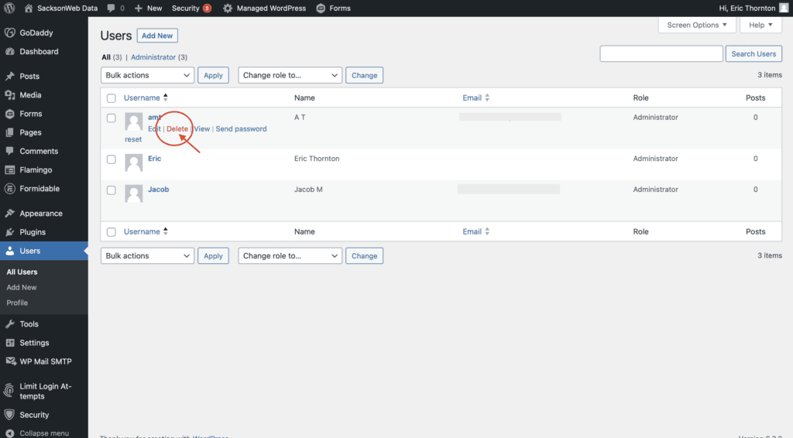The image size is (793, 438).
Task: Click the Add New button beside Users
Action: tap(157, 36)
